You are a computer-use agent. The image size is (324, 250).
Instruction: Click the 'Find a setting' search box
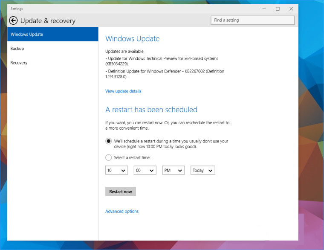(x=252, y=20)
